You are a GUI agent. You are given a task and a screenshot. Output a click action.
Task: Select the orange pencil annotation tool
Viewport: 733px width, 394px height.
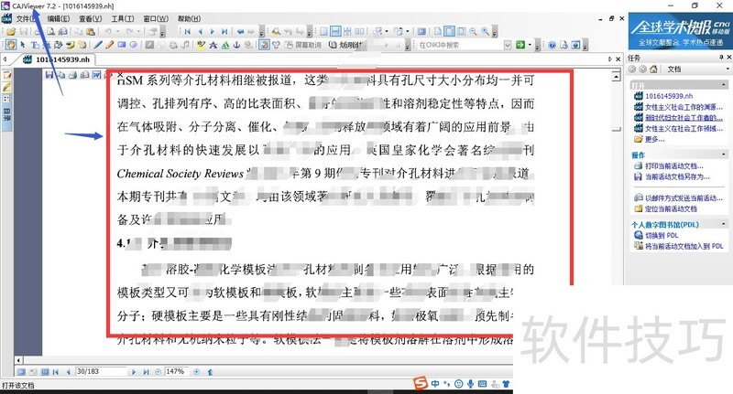coord(109,45)
